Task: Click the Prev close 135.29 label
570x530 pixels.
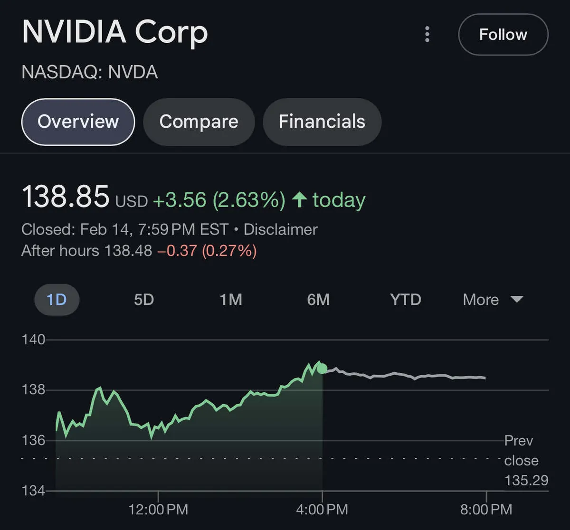Action: coord(526,460)
